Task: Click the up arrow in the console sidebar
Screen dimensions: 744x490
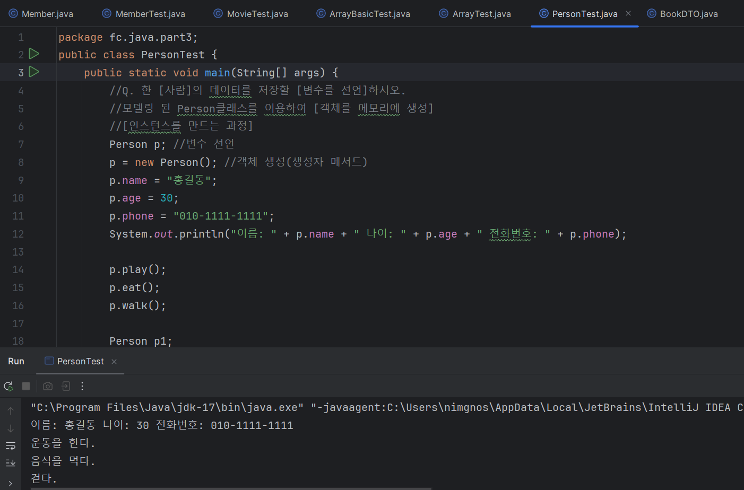Action: click(x=11, y=411)
